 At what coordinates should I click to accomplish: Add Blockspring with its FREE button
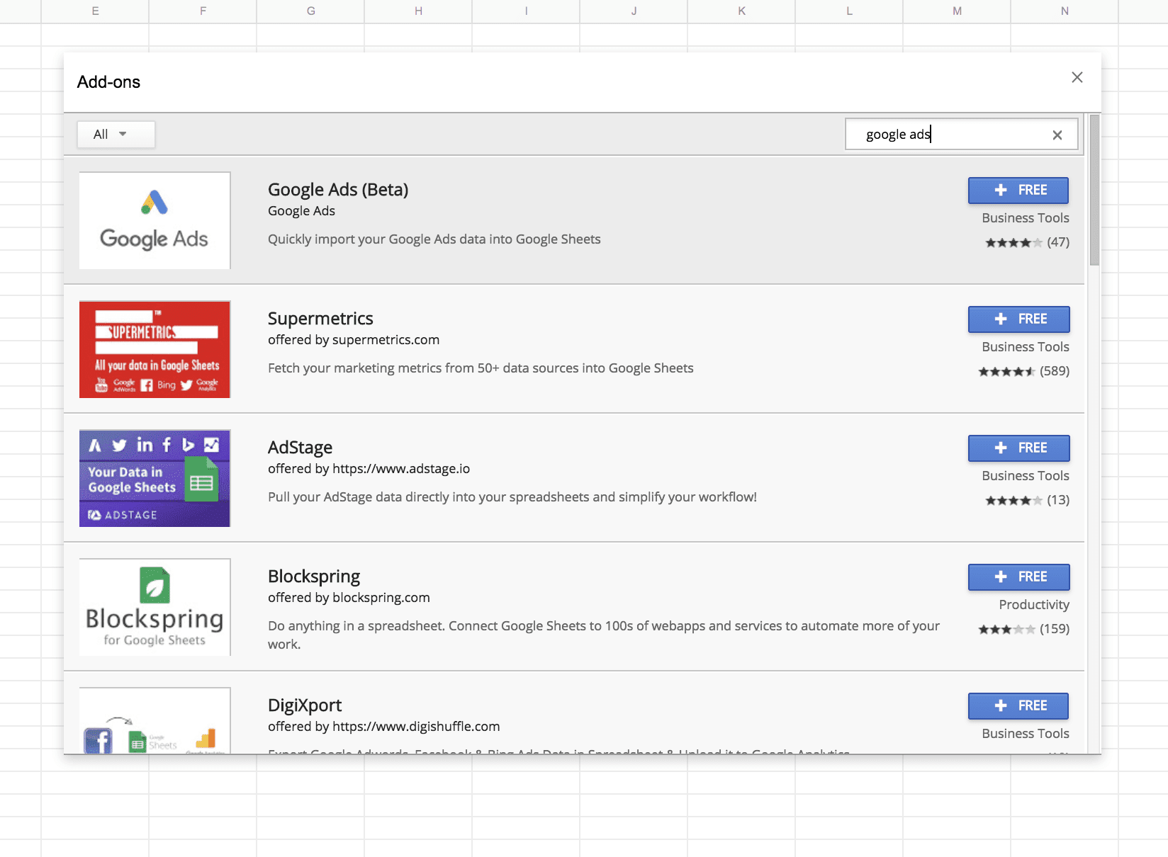point(1018,577)
